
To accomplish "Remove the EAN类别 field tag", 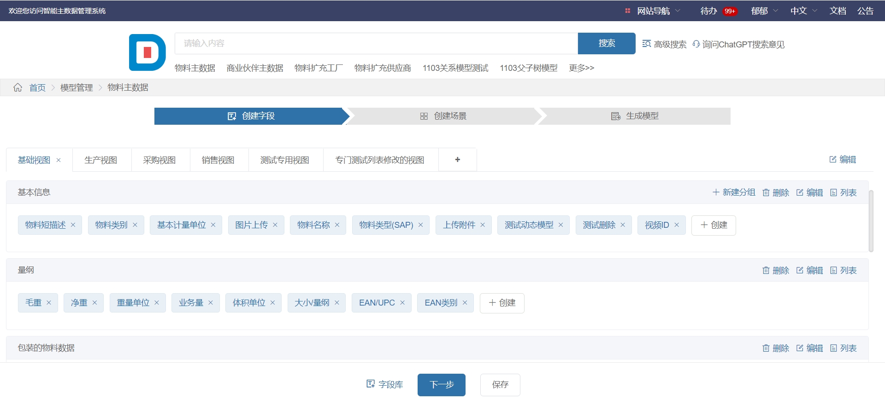I will click(x=465, y=303).
